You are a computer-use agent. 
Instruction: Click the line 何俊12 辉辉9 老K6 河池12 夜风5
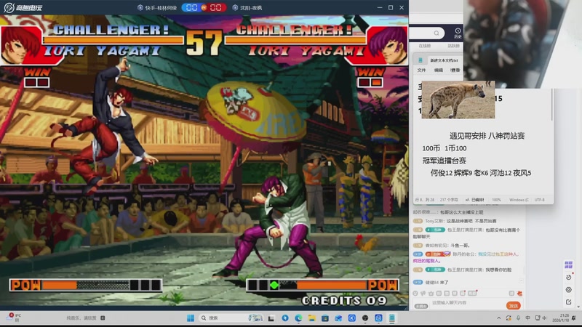[481, 173]
